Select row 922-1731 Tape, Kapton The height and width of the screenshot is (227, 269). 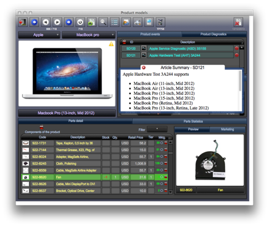click(x=94, y=143)
